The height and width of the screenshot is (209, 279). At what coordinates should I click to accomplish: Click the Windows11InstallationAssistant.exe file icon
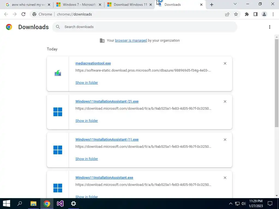(58, 188)
